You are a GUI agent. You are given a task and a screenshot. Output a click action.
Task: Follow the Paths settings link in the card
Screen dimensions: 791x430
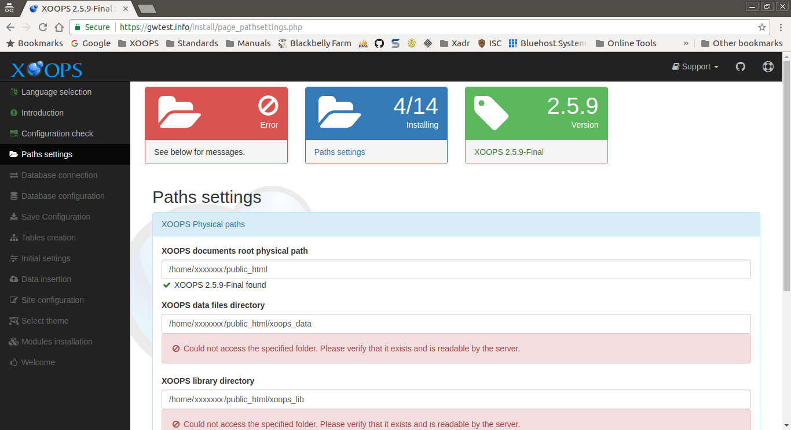pos(339,151)
